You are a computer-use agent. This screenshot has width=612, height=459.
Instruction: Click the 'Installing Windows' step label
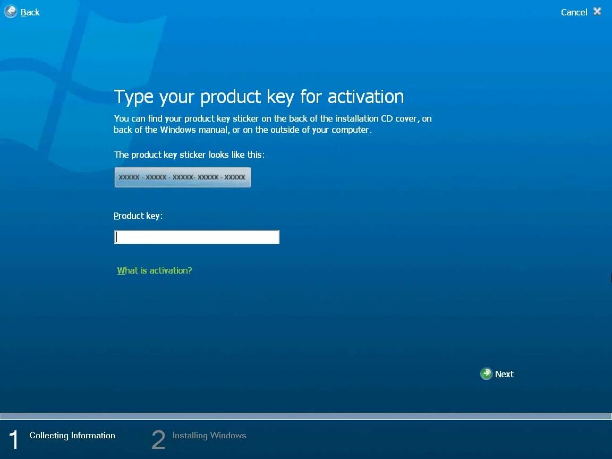pos(209,435)
